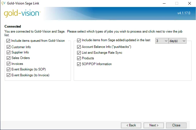
Task: Toggle Include items from Sage added/updated checkbox
Action: [x=79, y=40]
